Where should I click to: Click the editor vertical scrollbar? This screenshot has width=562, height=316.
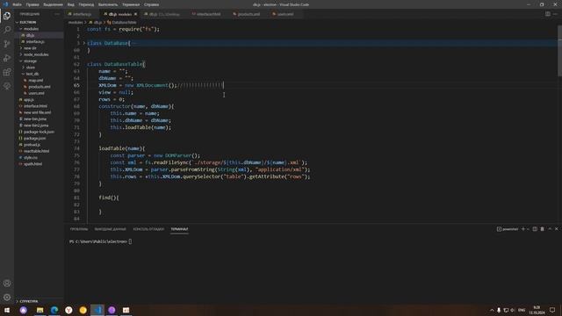560,50
